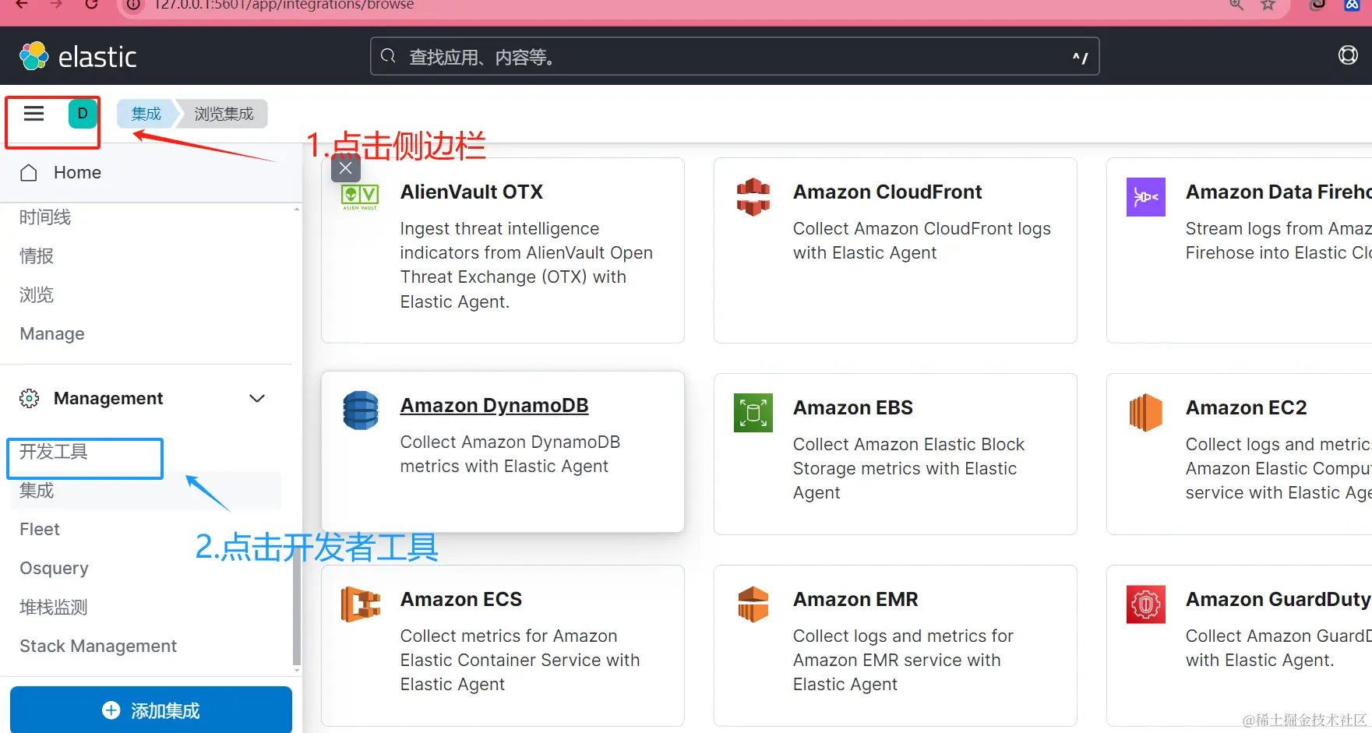
Task: Click the green D space avatar
Action: coord(83,114)
